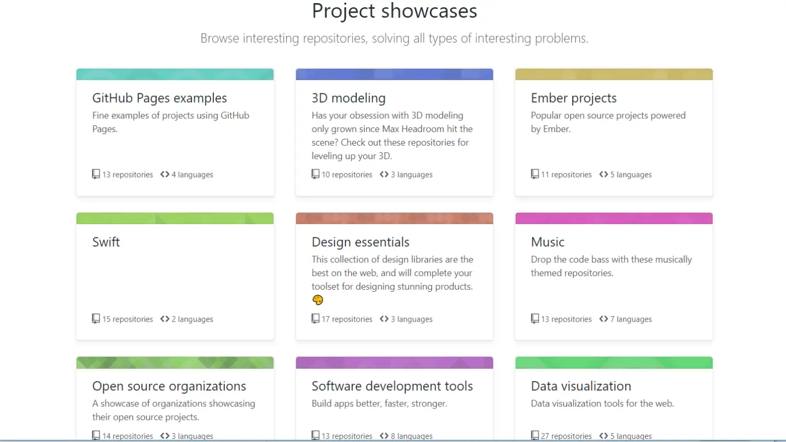Screen dimensions: 786x442
Task: Click the 'Browse interesting repositories' subtitle
Action: click(x=395, y=38)
